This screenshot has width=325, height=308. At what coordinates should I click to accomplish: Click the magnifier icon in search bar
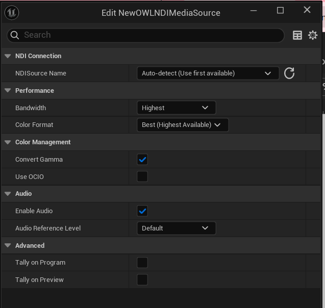14,35
